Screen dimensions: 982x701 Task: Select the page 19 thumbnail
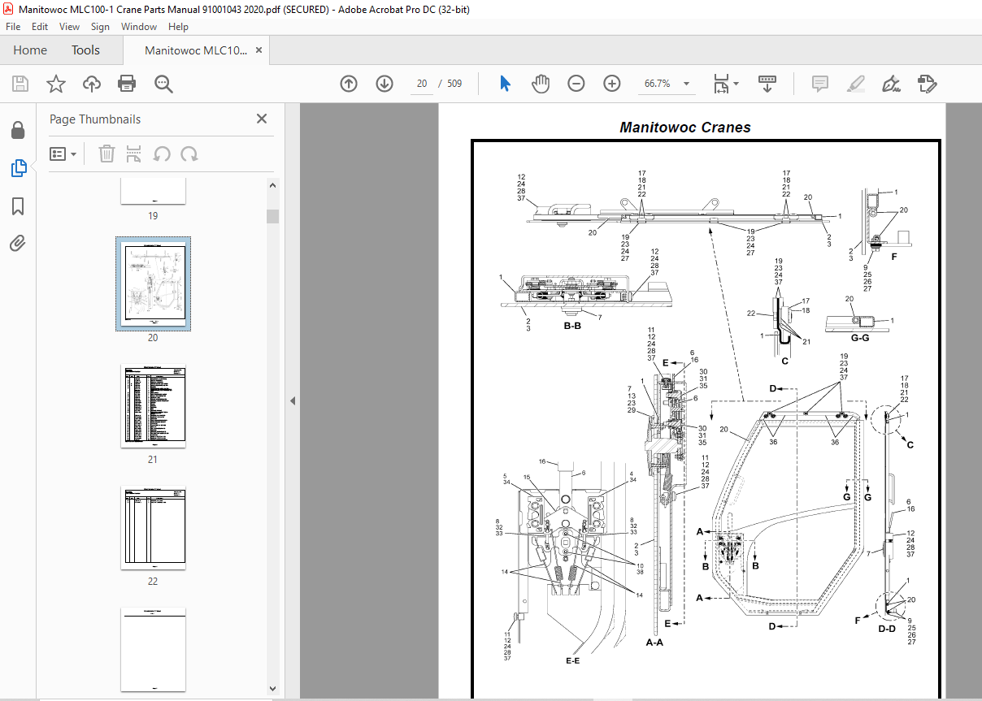point(153,190)
